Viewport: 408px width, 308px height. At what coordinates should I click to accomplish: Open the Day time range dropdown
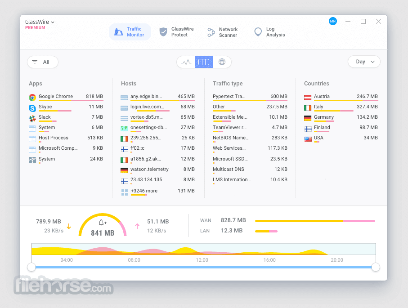tap(364, 62)
